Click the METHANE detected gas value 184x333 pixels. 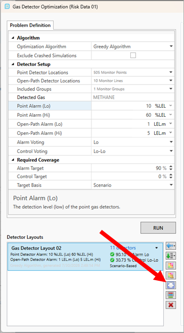click(x=104, y=98)
